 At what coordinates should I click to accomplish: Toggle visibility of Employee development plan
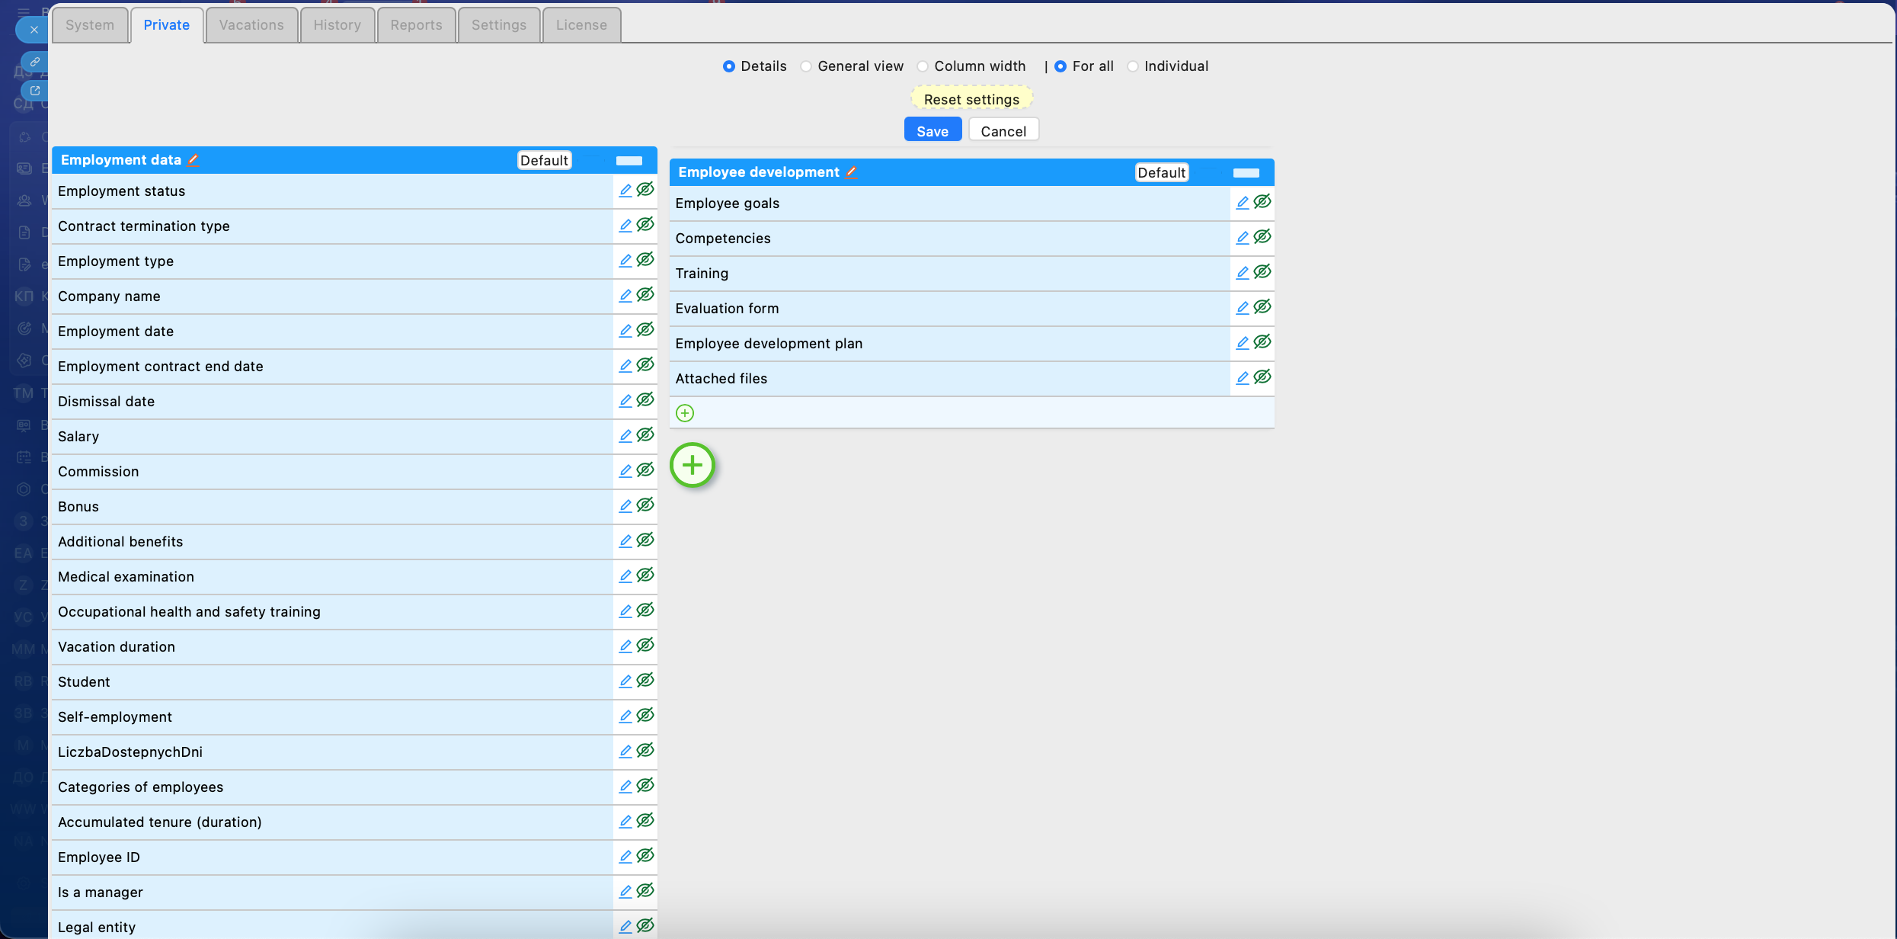pos(1262,342)
